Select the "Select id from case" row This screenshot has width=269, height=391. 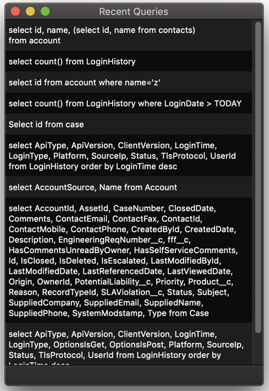[x=129, y=124]
